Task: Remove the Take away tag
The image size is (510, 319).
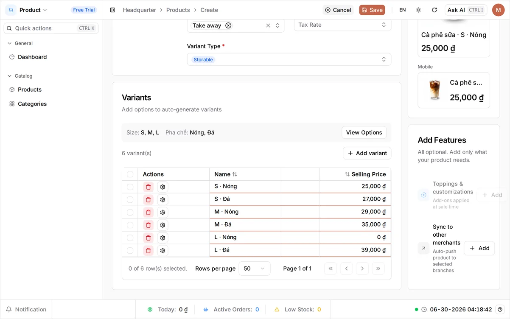Action: coord(228,25)
